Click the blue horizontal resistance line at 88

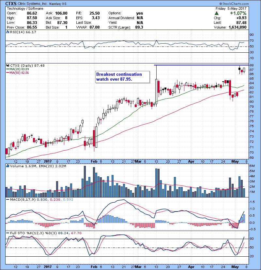tap(201, 65)
